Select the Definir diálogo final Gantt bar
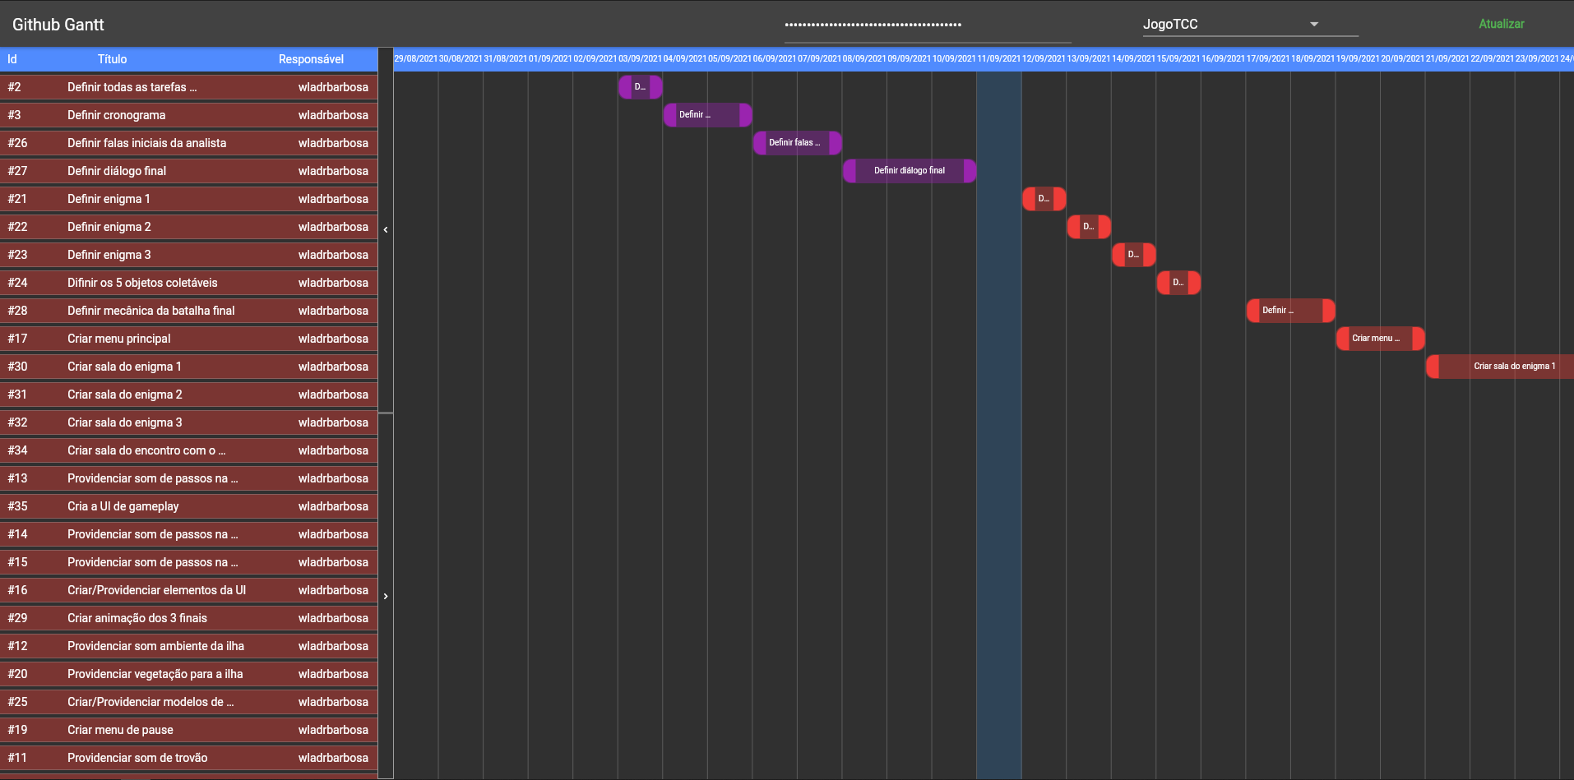 click(909, 170)
